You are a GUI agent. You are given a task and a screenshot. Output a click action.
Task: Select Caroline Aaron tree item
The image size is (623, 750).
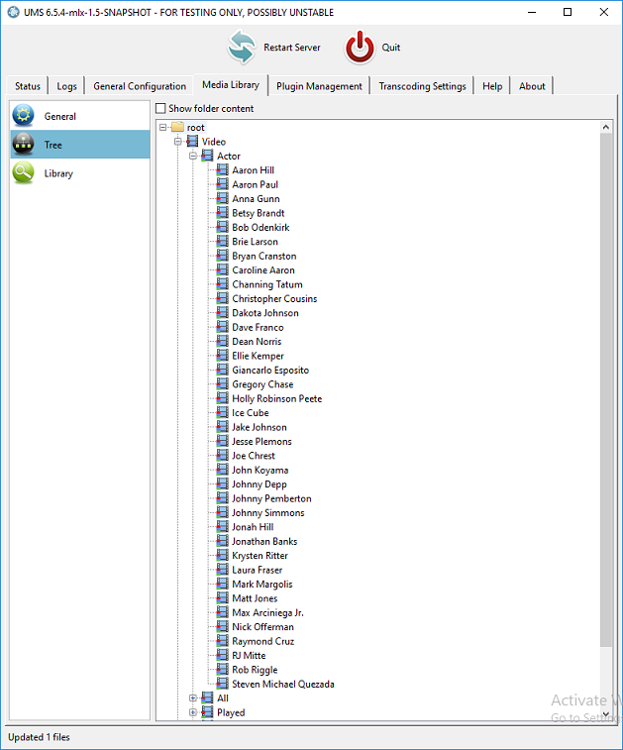click(x=263, y=270)
